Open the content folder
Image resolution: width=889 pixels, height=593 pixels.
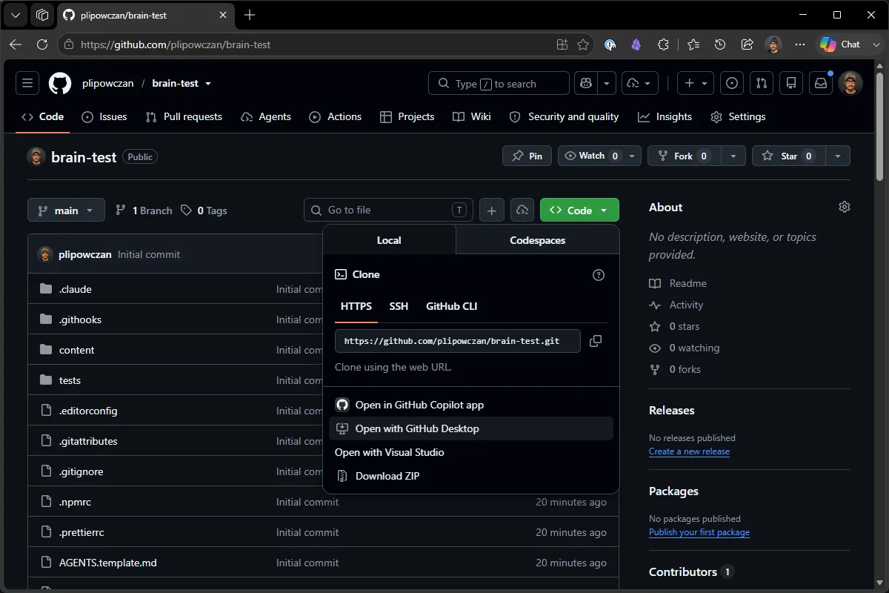coord(77,350)
